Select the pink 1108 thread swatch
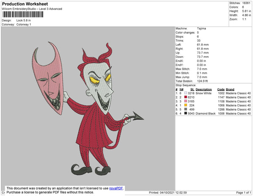This screenshot has width=253, height=196. pyautogui.click(x=186, y=101)
